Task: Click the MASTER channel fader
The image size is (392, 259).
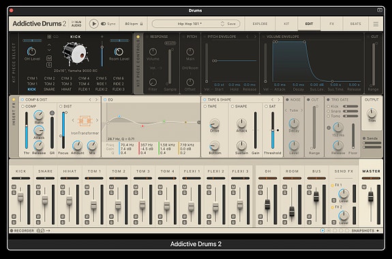Action: click(370, 197)
